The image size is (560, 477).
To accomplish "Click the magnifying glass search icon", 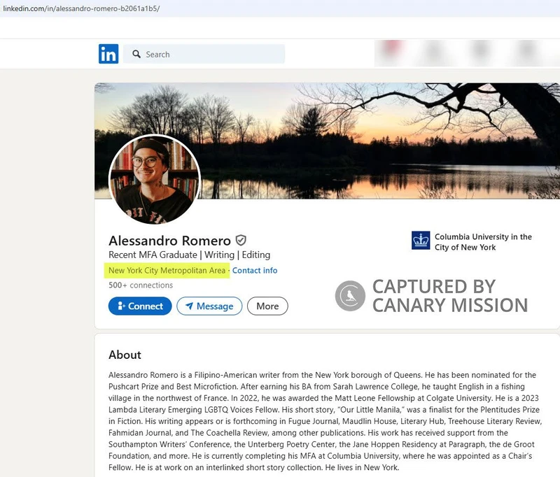I will point(137,54).
